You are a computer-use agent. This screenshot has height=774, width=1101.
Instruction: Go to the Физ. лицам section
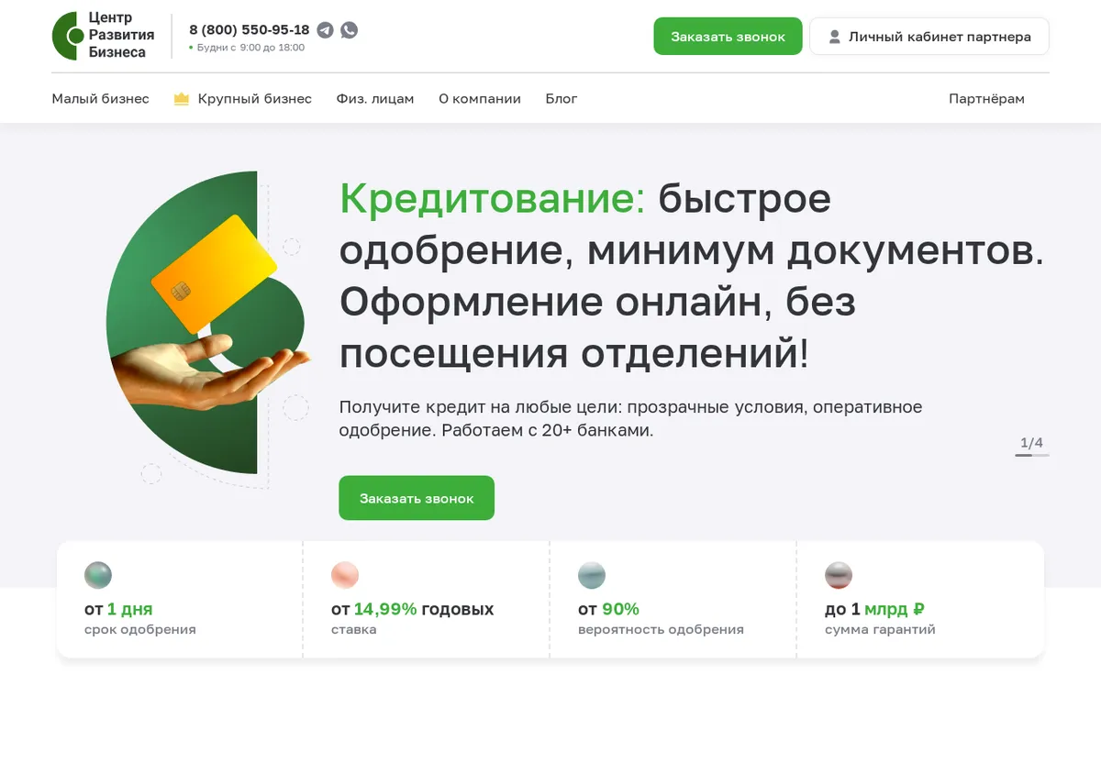click(x=375, y=99)
